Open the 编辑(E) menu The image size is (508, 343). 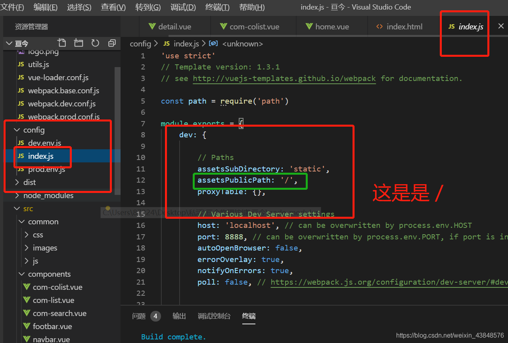point(46,7)
